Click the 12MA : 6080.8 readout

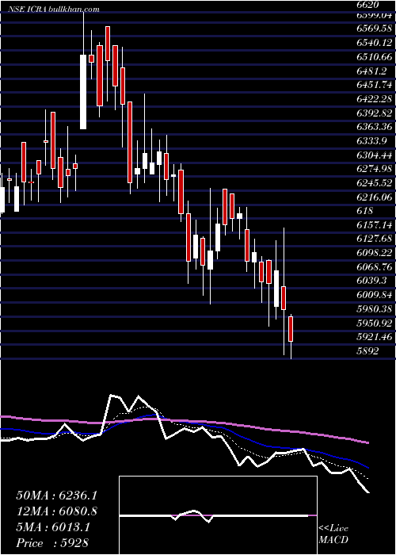point(56,511)
